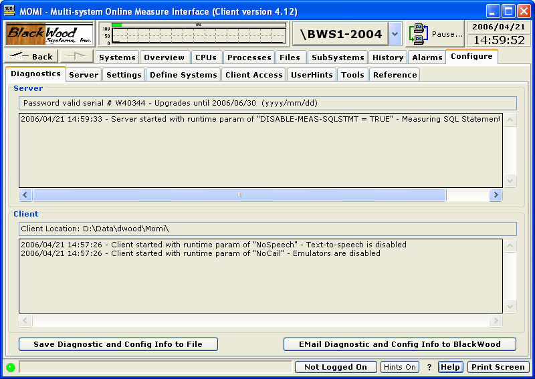Select the Diagnostics sub-tab
This screenshot has height=379, width=535.
[36, 74]
